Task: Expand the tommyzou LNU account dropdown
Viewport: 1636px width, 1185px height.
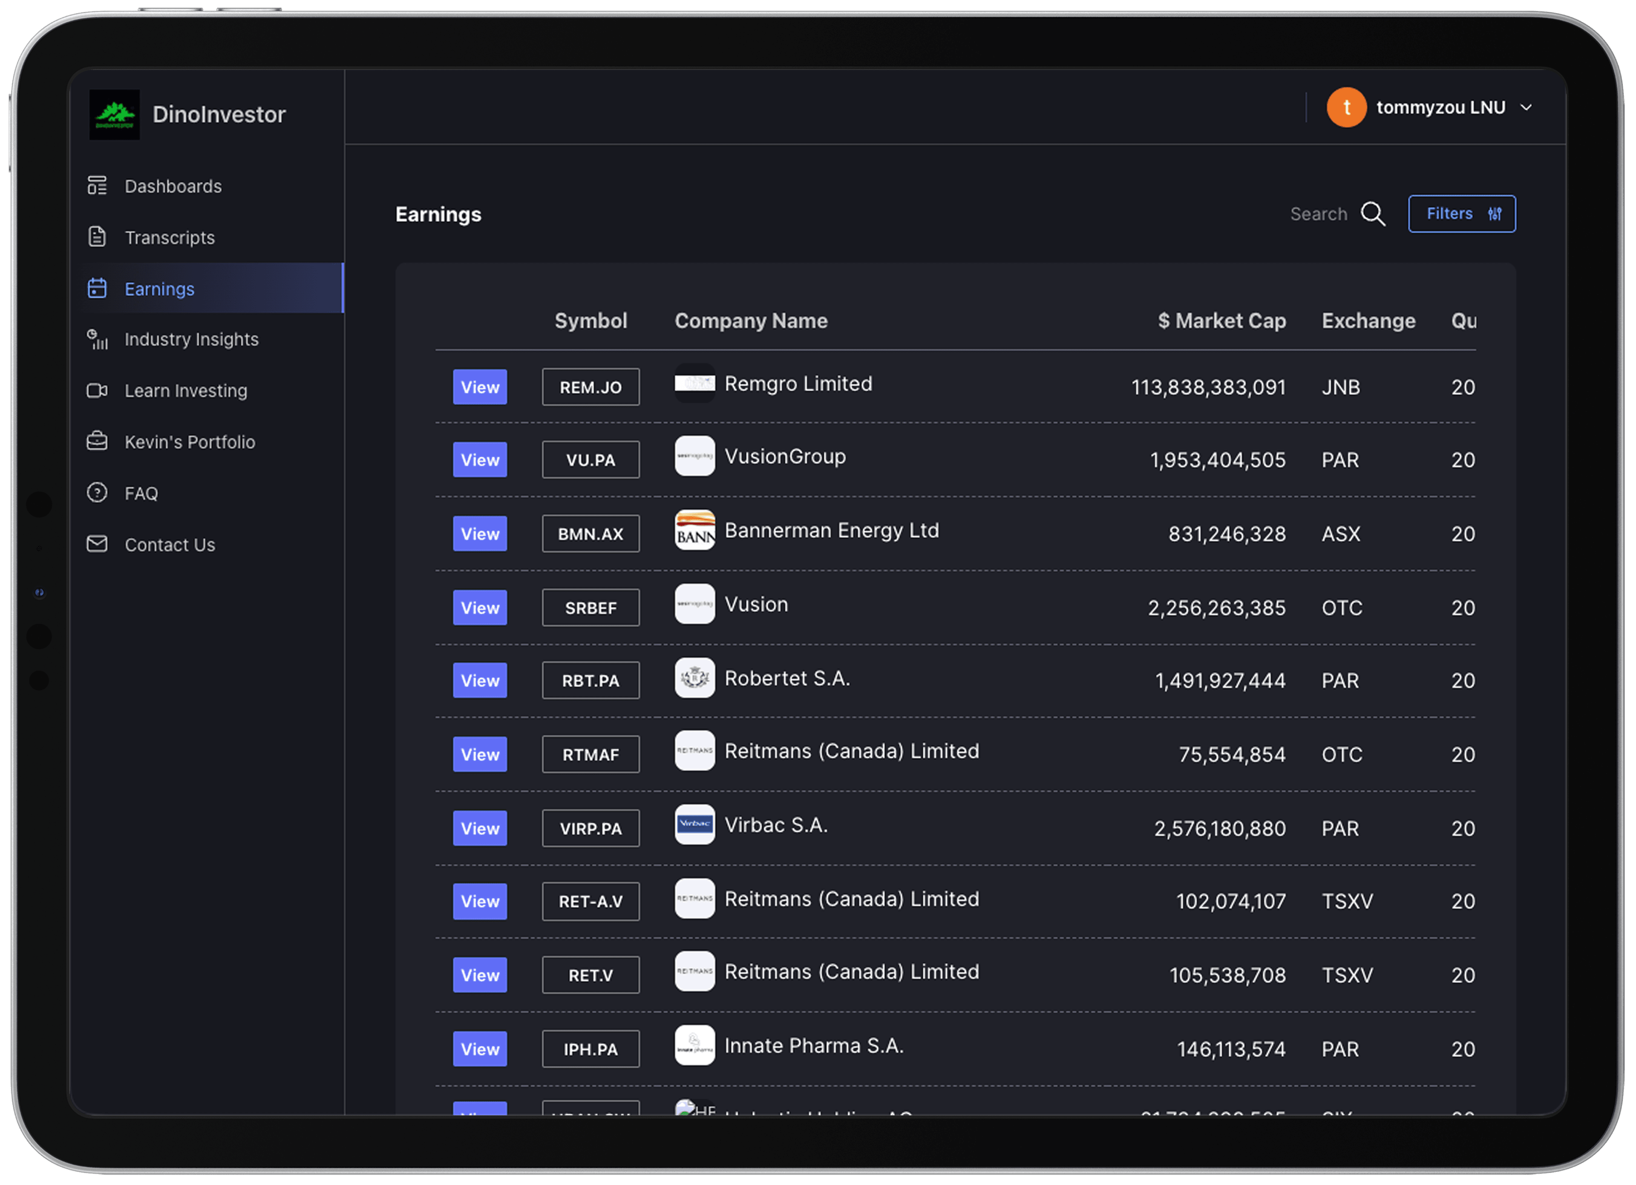Action: coord(1527,107)
